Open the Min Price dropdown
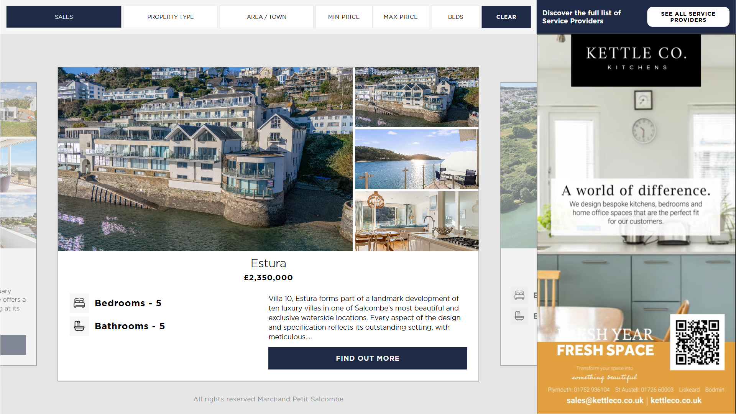This screenshot has width=736, height=414. (344, 17)
